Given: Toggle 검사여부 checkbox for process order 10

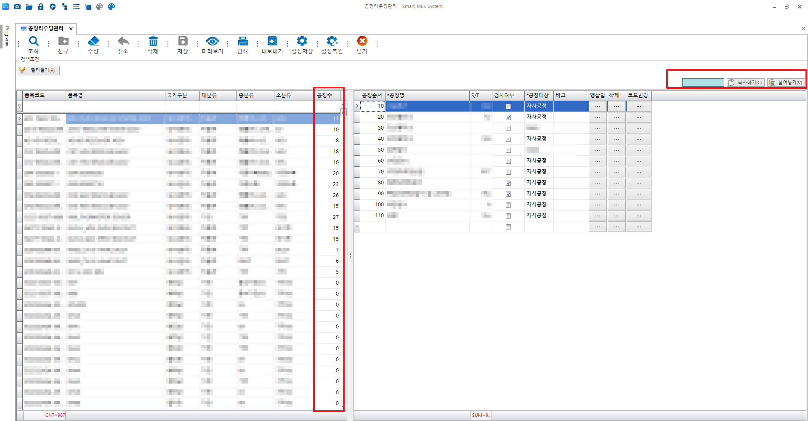Looking at the screenshot, I should tap(508, 107).
